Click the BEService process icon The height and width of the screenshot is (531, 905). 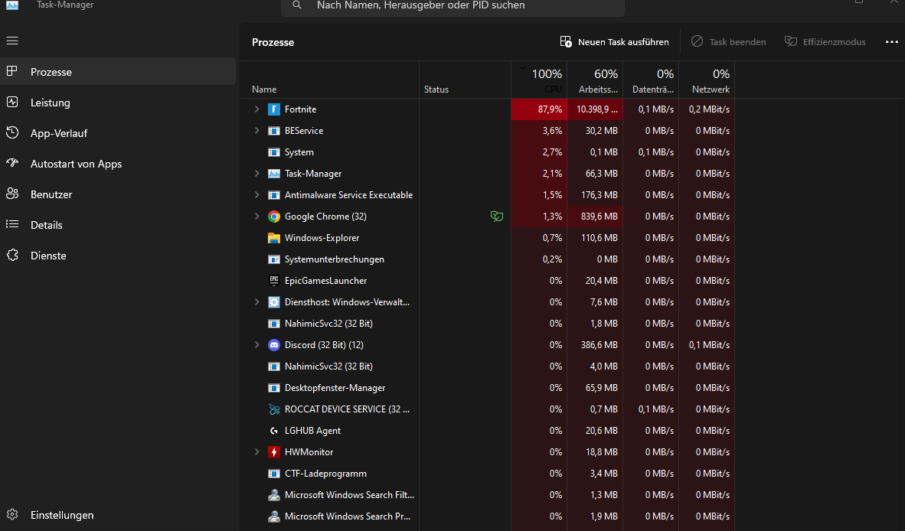(274, 131)
